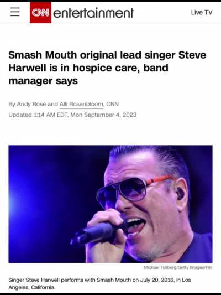Go to the entertainment section label

pos(93,13)
